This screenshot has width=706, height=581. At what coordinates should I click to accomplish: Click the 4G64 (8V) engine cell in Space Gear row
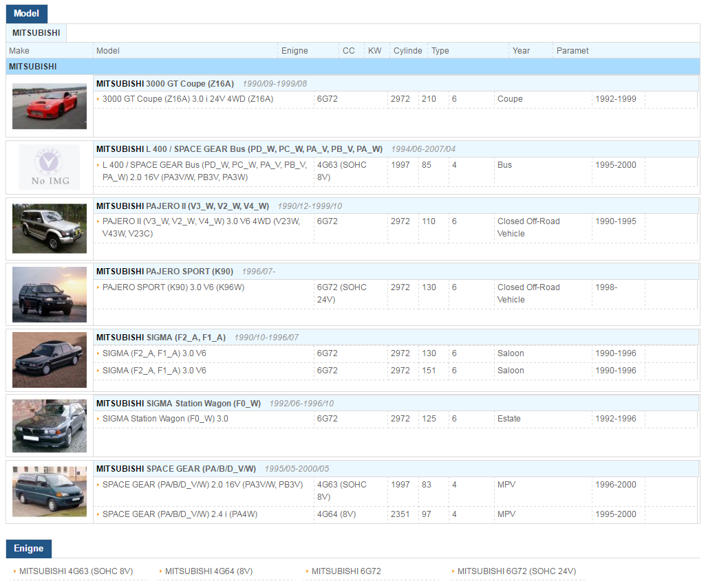click(336, 514)
